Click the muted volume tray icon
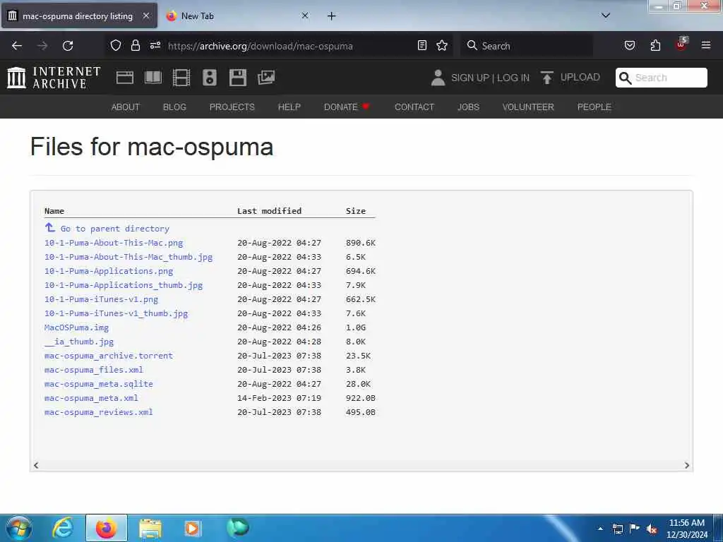Image resolution: width=723 pixels, height=542 pixels. point(652,529)
